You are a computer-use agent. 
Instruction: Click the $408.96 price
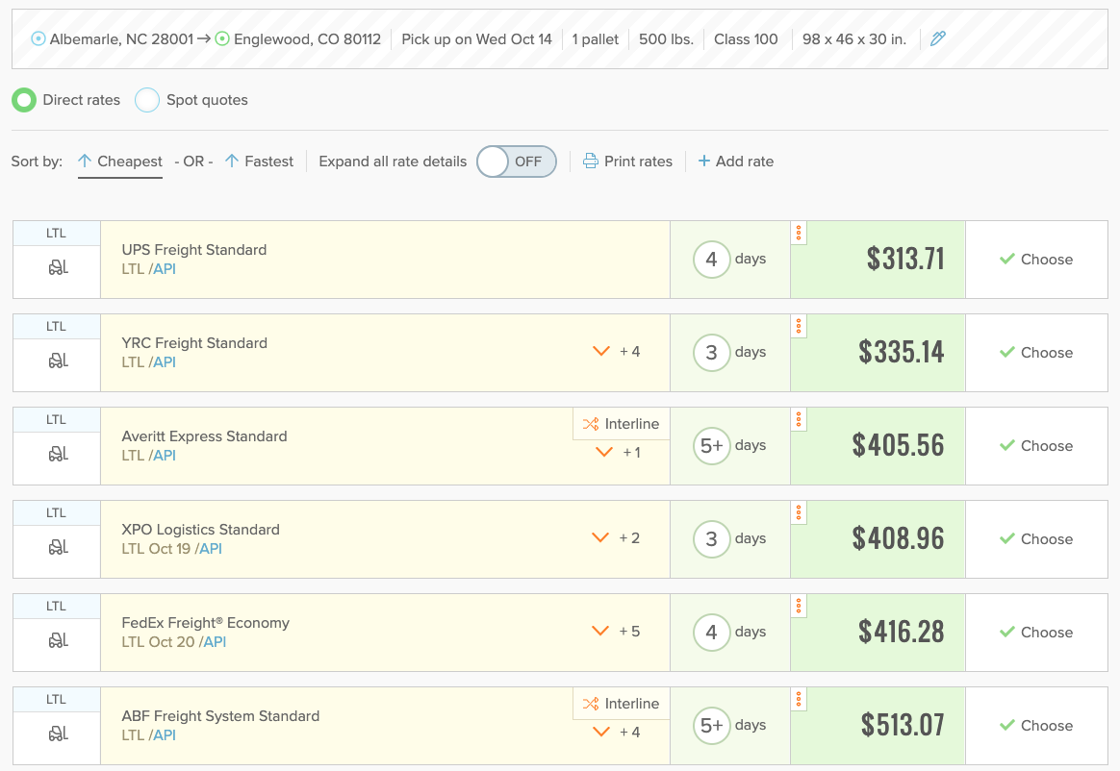coord(898,539)
